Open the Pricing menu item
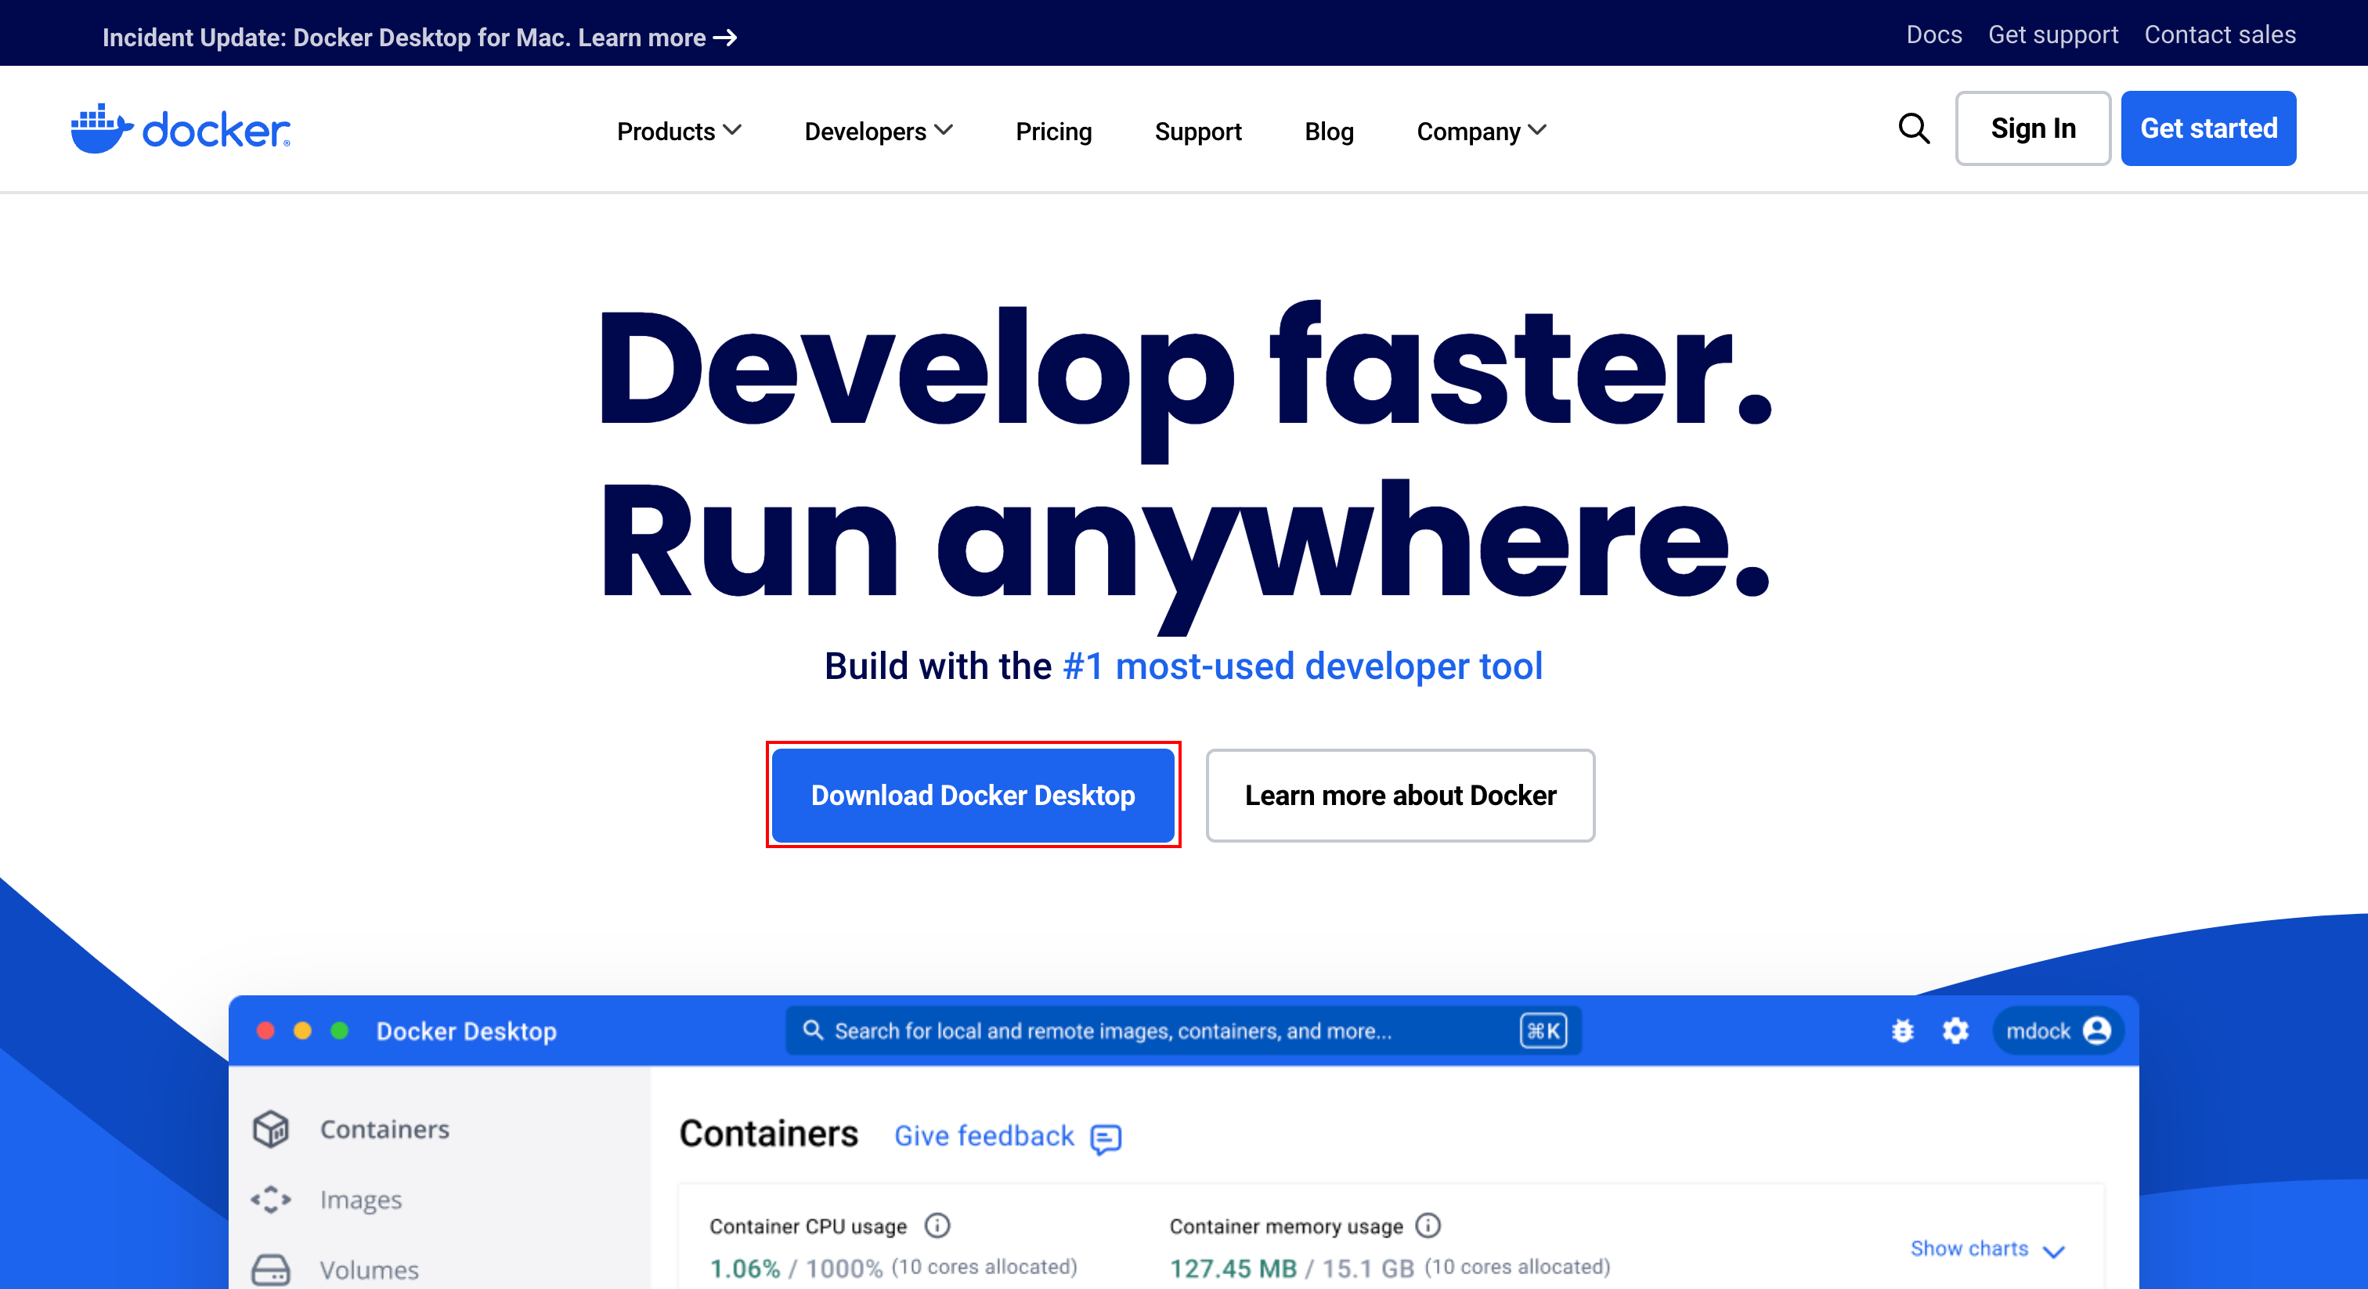The height and width of the screenshot is (1289, 2368). (1053, 132)
